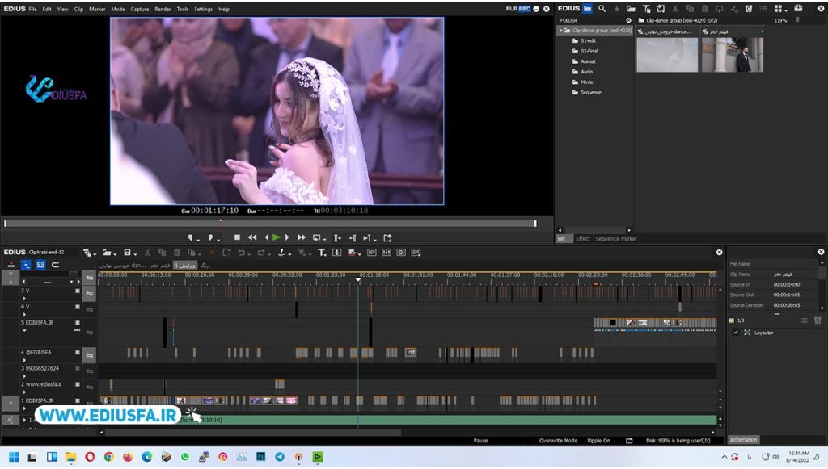Click the Rewind button in player
Screen dimensions: 828x469
(x=252, y=237)
